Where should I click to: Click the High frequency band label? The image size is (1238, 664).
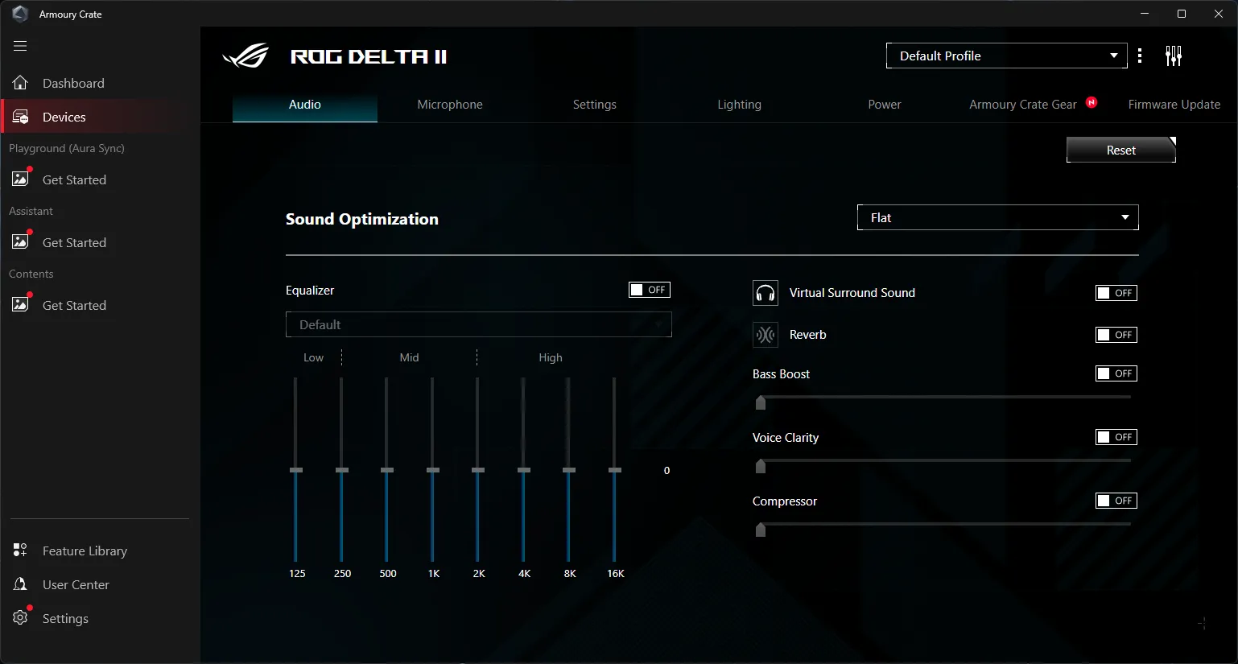click(551, 357)
